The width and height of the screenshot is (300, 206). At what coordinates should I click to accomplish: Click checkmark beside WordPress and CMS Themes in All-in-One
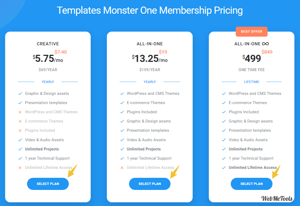pos(122,94)
